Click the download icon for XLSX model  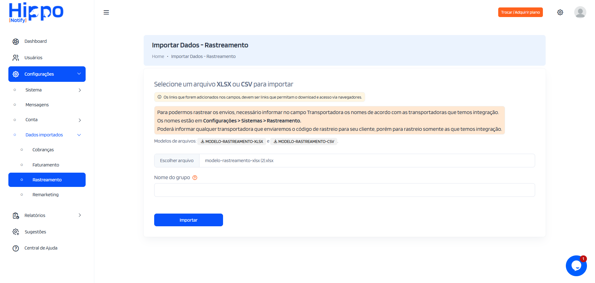203,141
